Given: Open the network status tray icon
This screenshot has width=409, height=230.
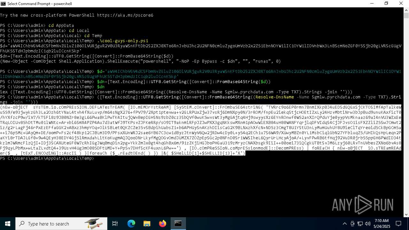Looking at the screenshot, I should pyautogui.click(x=360, y=224).
